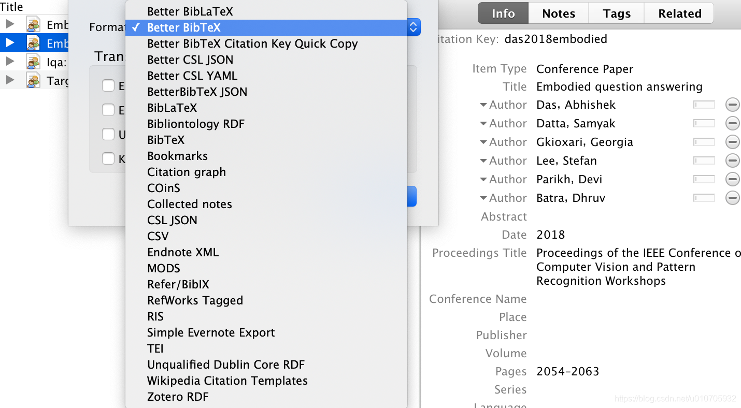Switch to the Notes tab

tap(559, 13)
